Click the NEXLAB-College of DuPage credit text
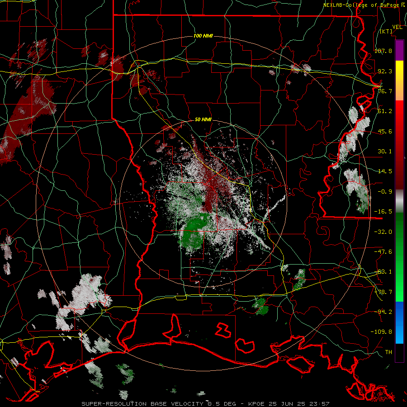The image size is (407, 407). (x=364, y=5)
